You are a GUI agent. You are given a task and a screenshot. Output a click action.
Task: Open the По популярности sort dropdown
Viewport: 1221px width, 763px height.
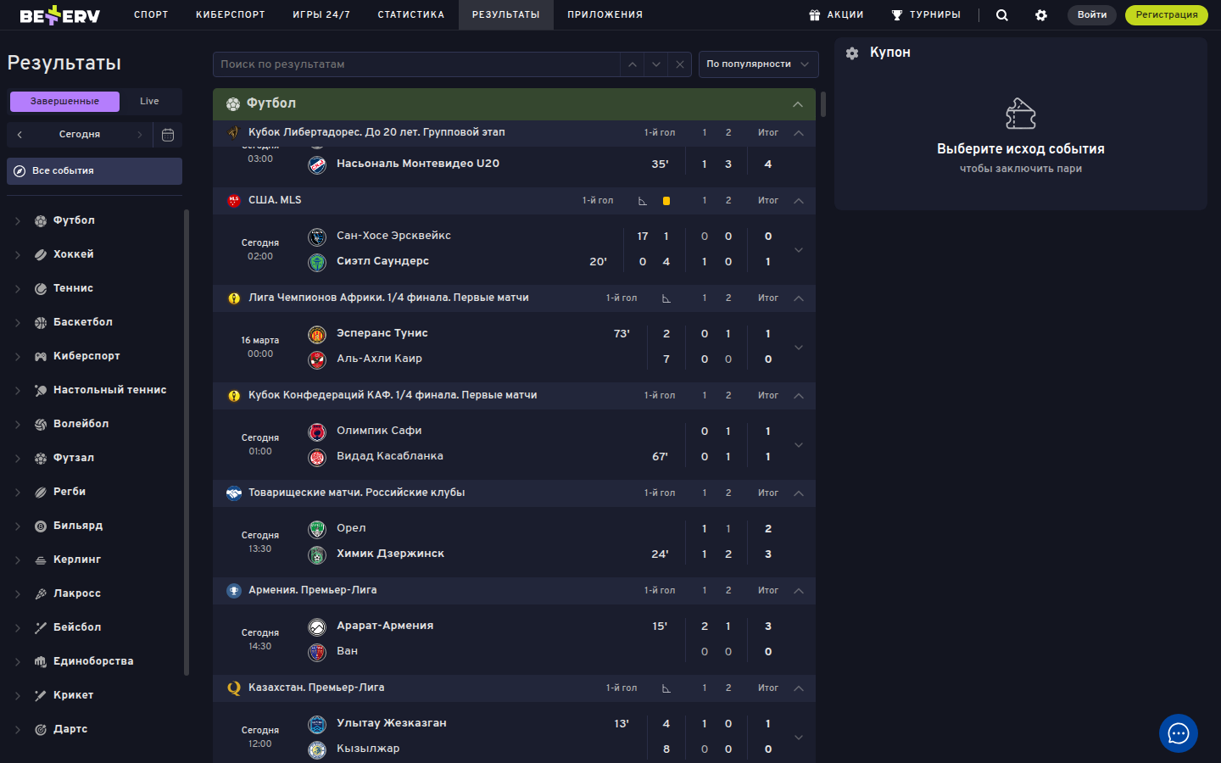tap(758, 64)
